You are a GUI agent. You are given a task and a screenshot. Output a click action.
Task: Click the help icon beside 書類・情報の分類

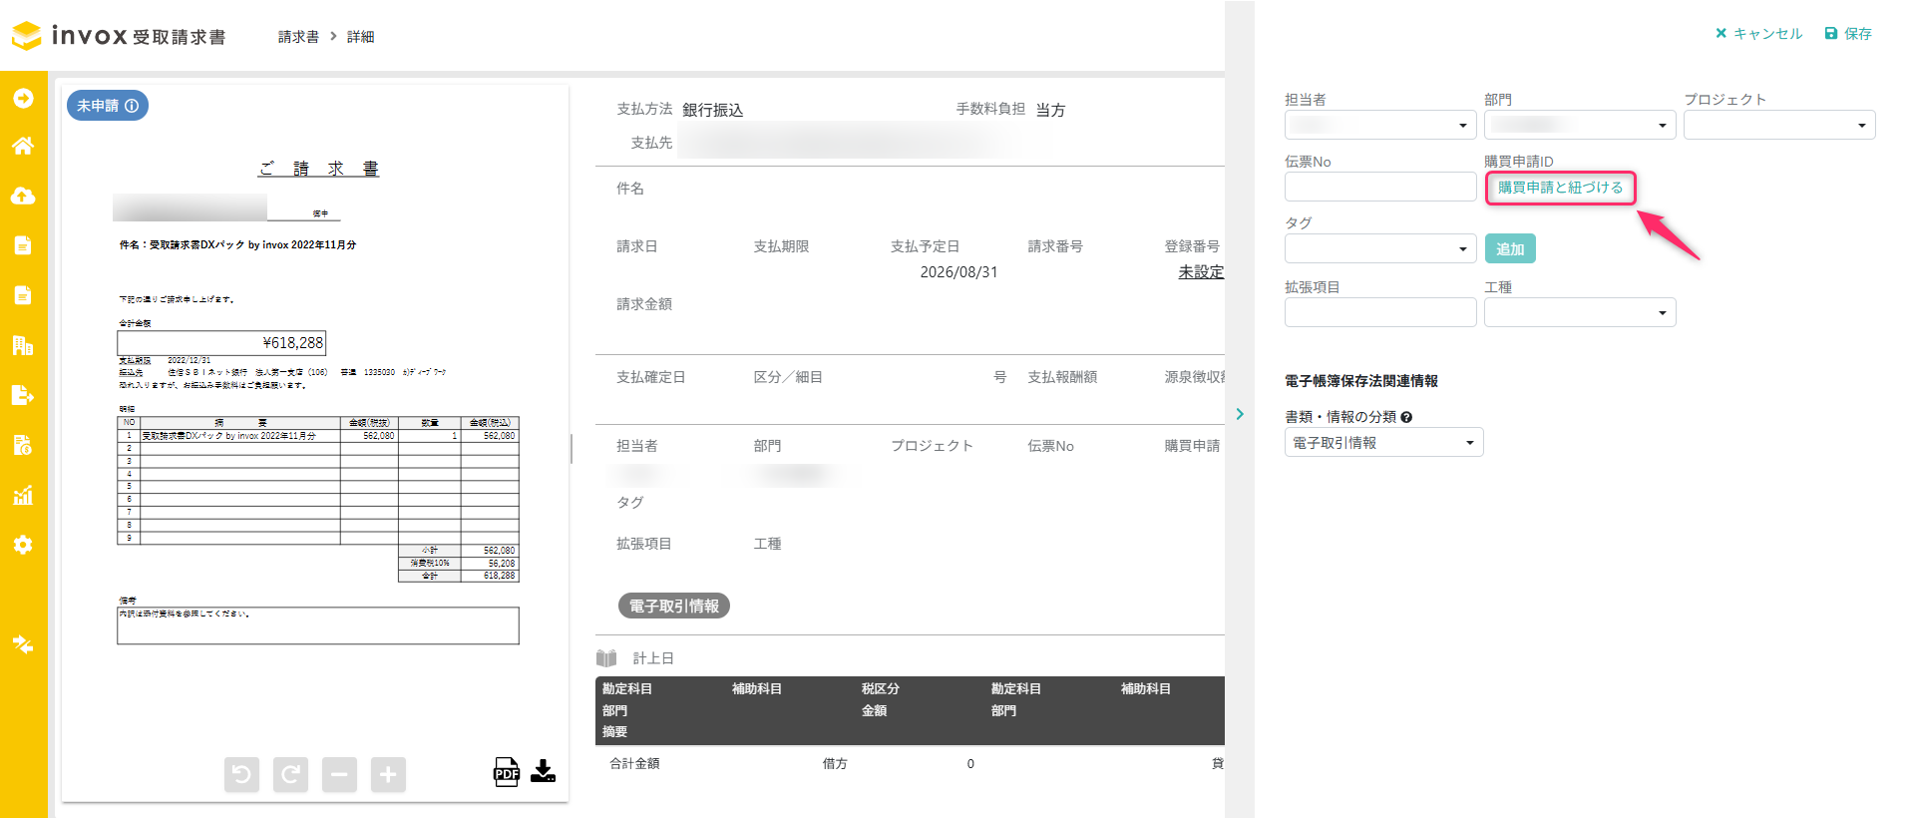(1406, 417)
